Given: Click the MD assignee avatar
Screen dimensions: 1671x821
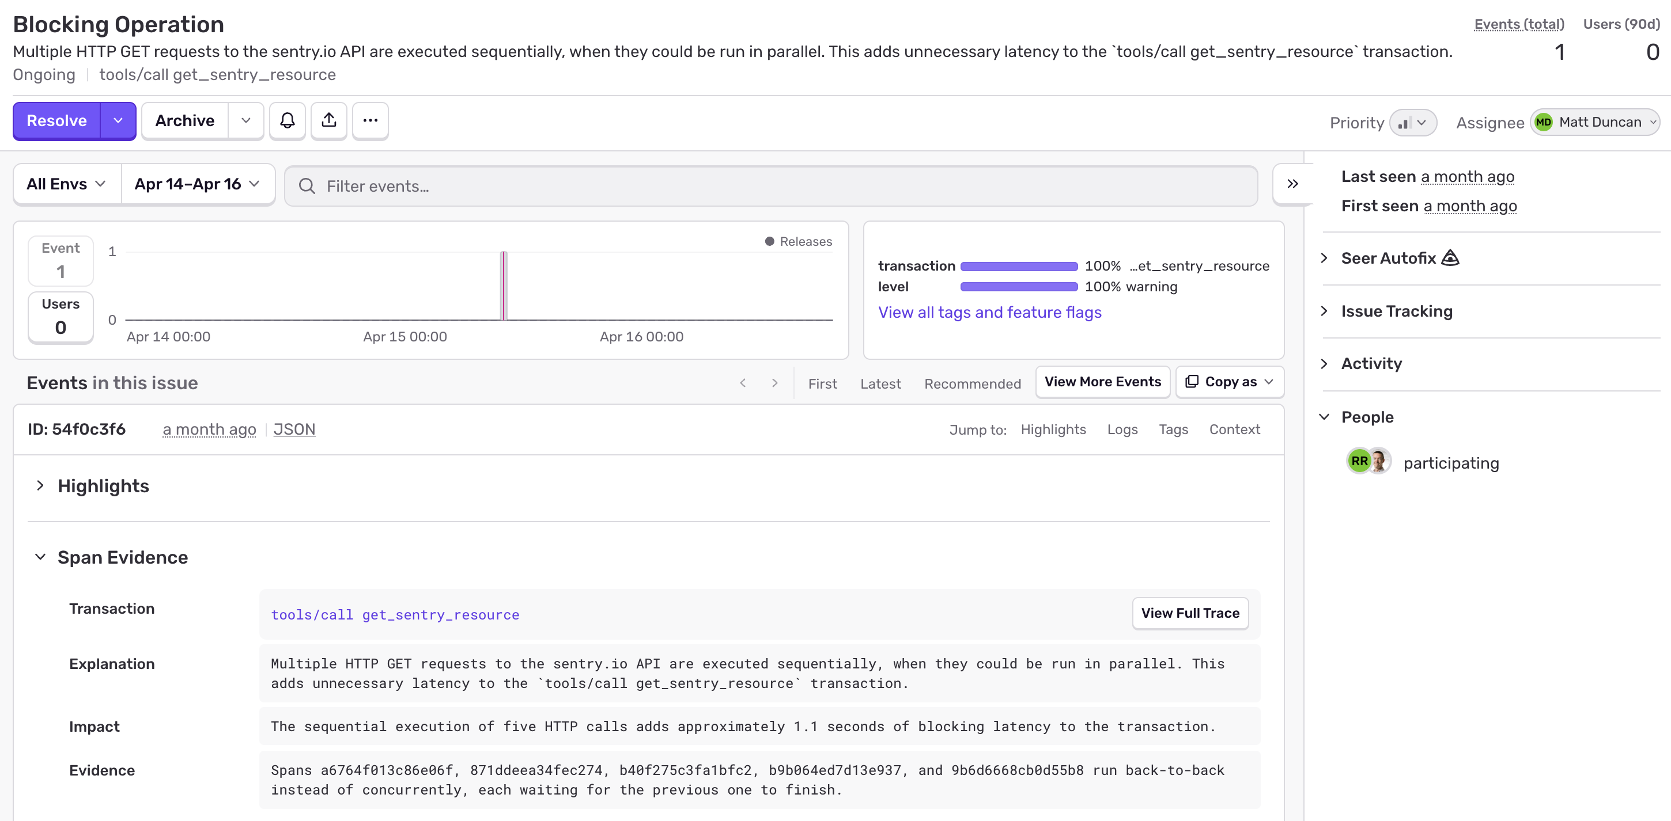Looking at the screenshot, I should [1543, 123].
